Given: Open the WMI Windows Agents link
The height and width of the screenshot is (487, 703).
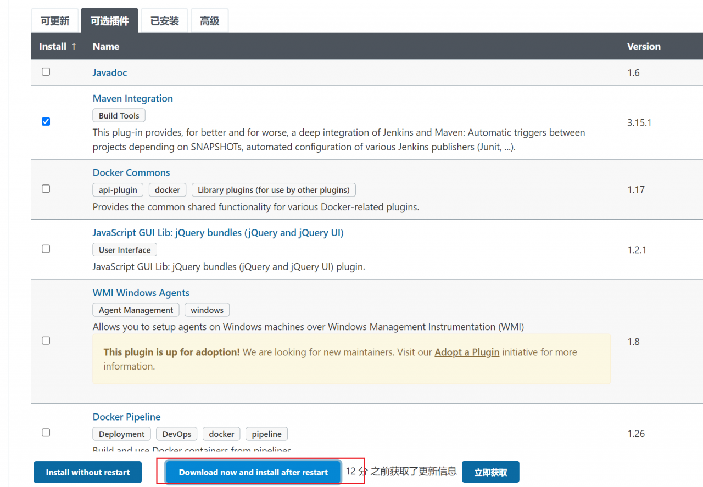Looking at the screenshot, I should click(x=141, y=293).
